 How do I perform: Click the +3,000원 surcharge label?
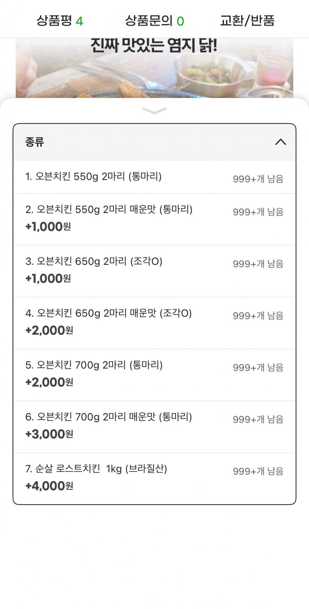tap(49, 434)
